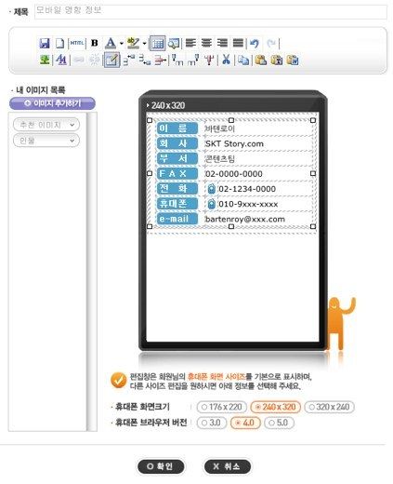This screenshot has width=393, height=484.
Task: Click the table's top-center resize handle
Action: 231,120
